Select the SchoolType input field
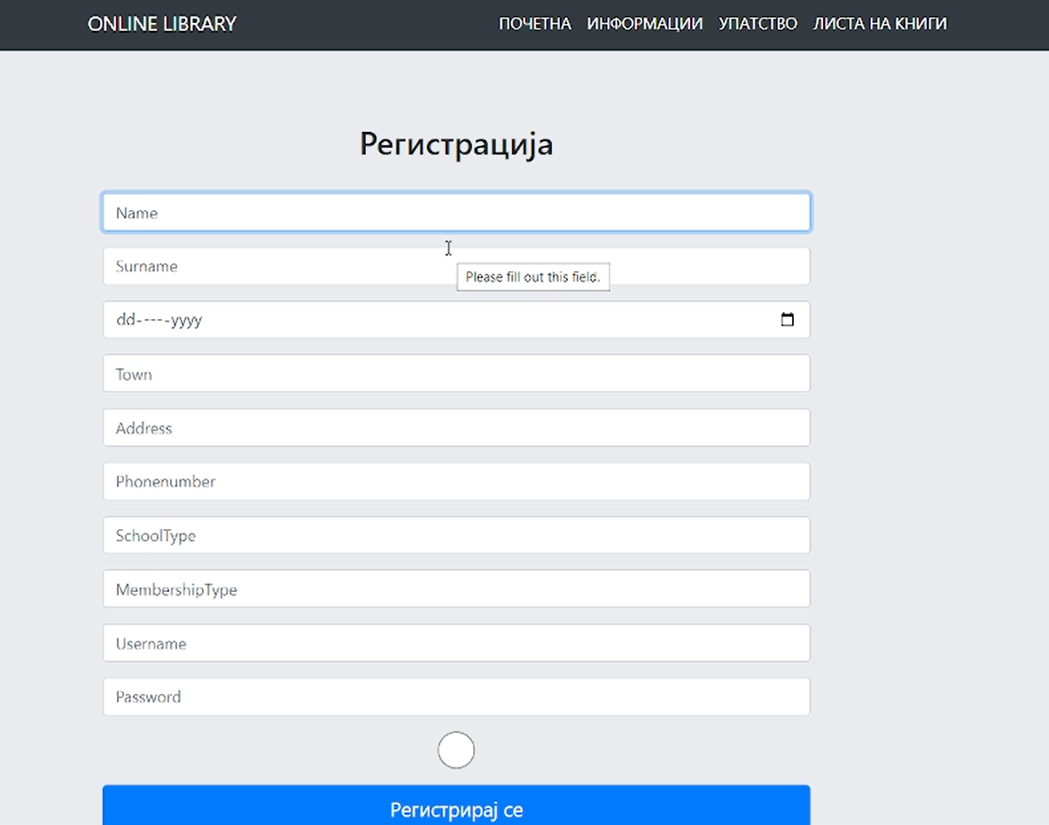Screen dimensions: 1049x825 (x=455, y=536)
